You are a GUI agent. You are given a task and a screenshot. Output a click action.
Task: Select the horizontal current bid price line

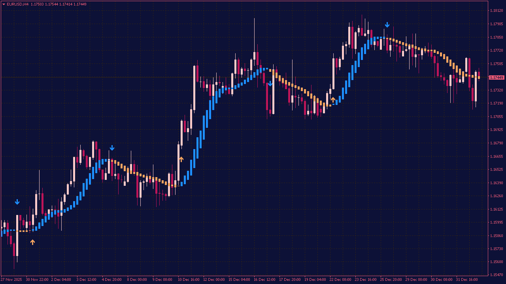point(237,77)
